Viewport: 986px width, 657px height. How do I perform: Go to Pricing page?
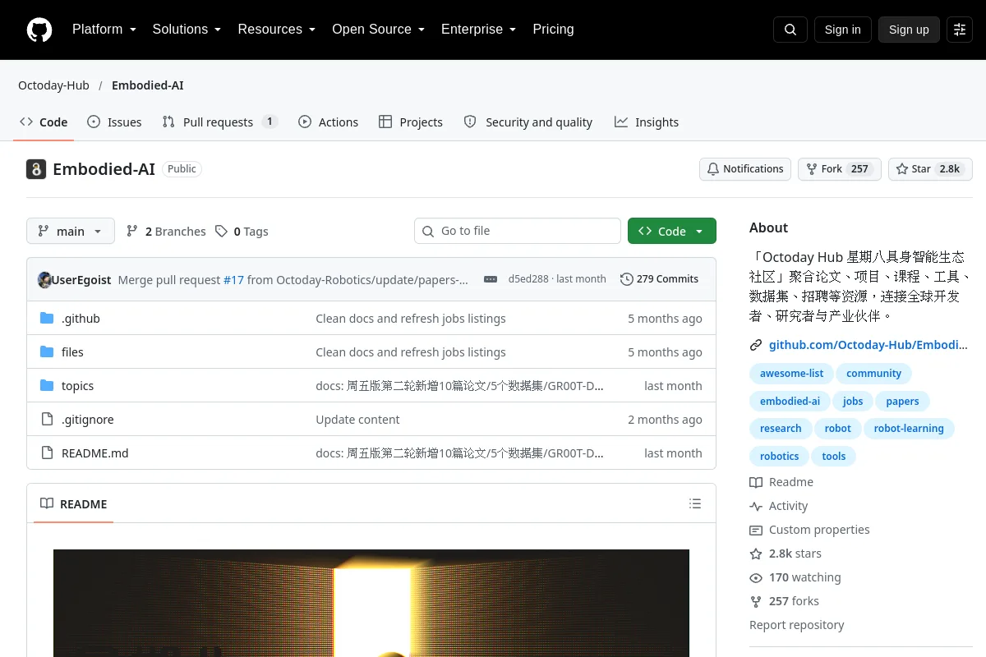pyautogui.click(x=553, y=30)
